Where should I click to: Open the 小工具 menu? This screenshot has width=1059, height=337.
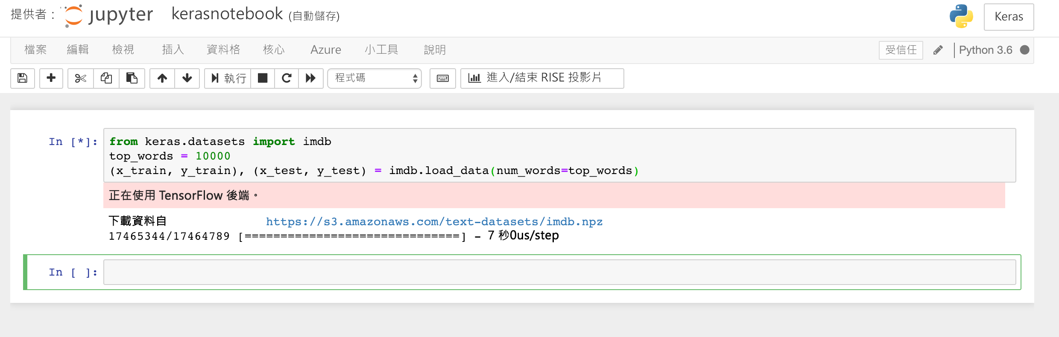pyautogui.click(x=381, y=50)
